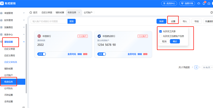Click the 批量删除 button

click(x=208, y=21)
